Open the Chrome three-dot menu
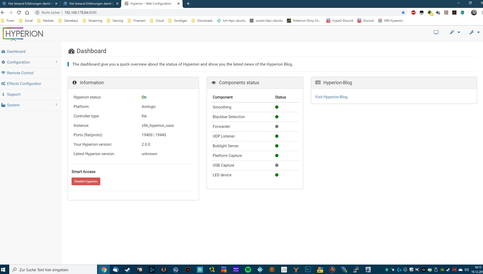 [x=482, y=13]
